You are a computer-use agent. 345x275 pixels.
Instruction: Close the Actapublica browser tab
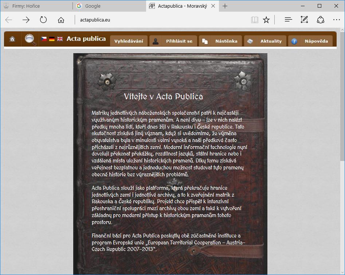tap(213, 6)
